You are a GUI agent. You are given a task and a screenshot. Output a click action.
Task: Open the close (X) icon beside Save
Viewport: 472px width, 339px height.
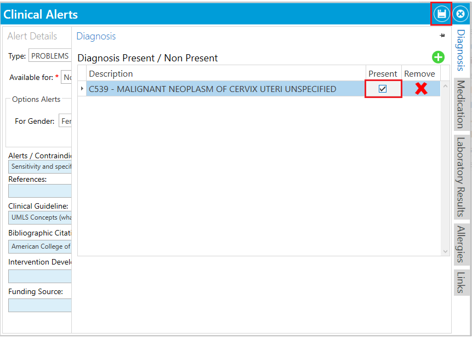(459, 14)
